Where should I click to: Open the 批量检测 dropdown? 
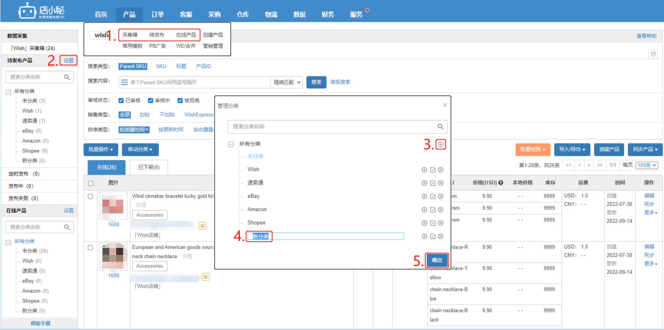click(x=533, y=149)
